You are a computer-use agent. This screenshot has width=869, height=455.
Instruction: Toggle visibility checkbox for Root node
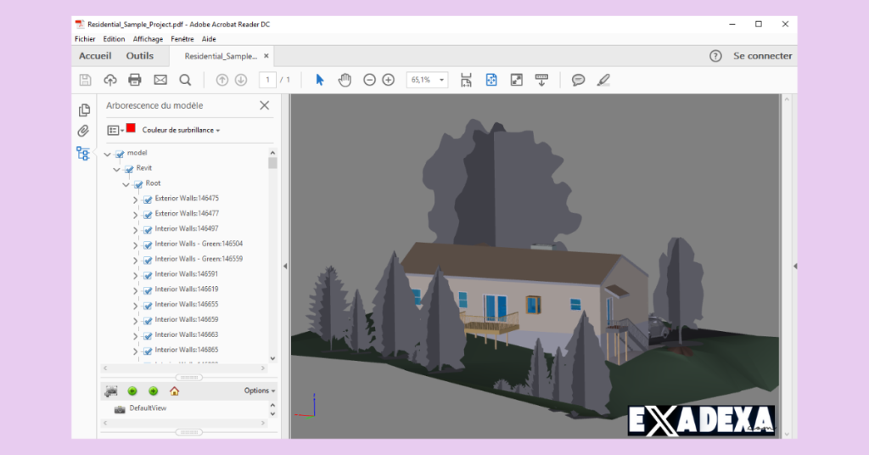[138, 184]
